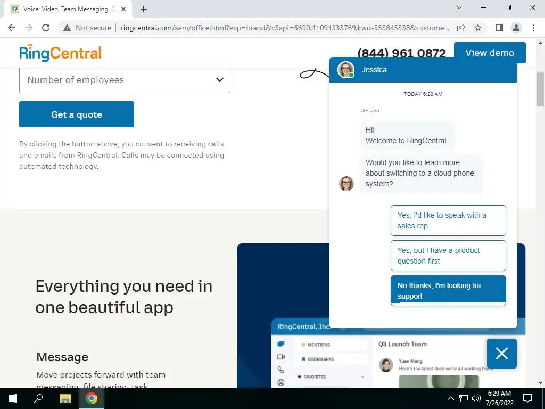The image size is (545, 409).
Task: Click the scrollbar down arrow
Action: [540, 383]
